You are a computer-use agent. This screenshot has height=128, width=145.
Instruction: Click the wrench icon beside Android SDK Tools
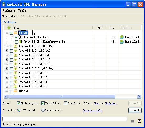coord(20,37)
